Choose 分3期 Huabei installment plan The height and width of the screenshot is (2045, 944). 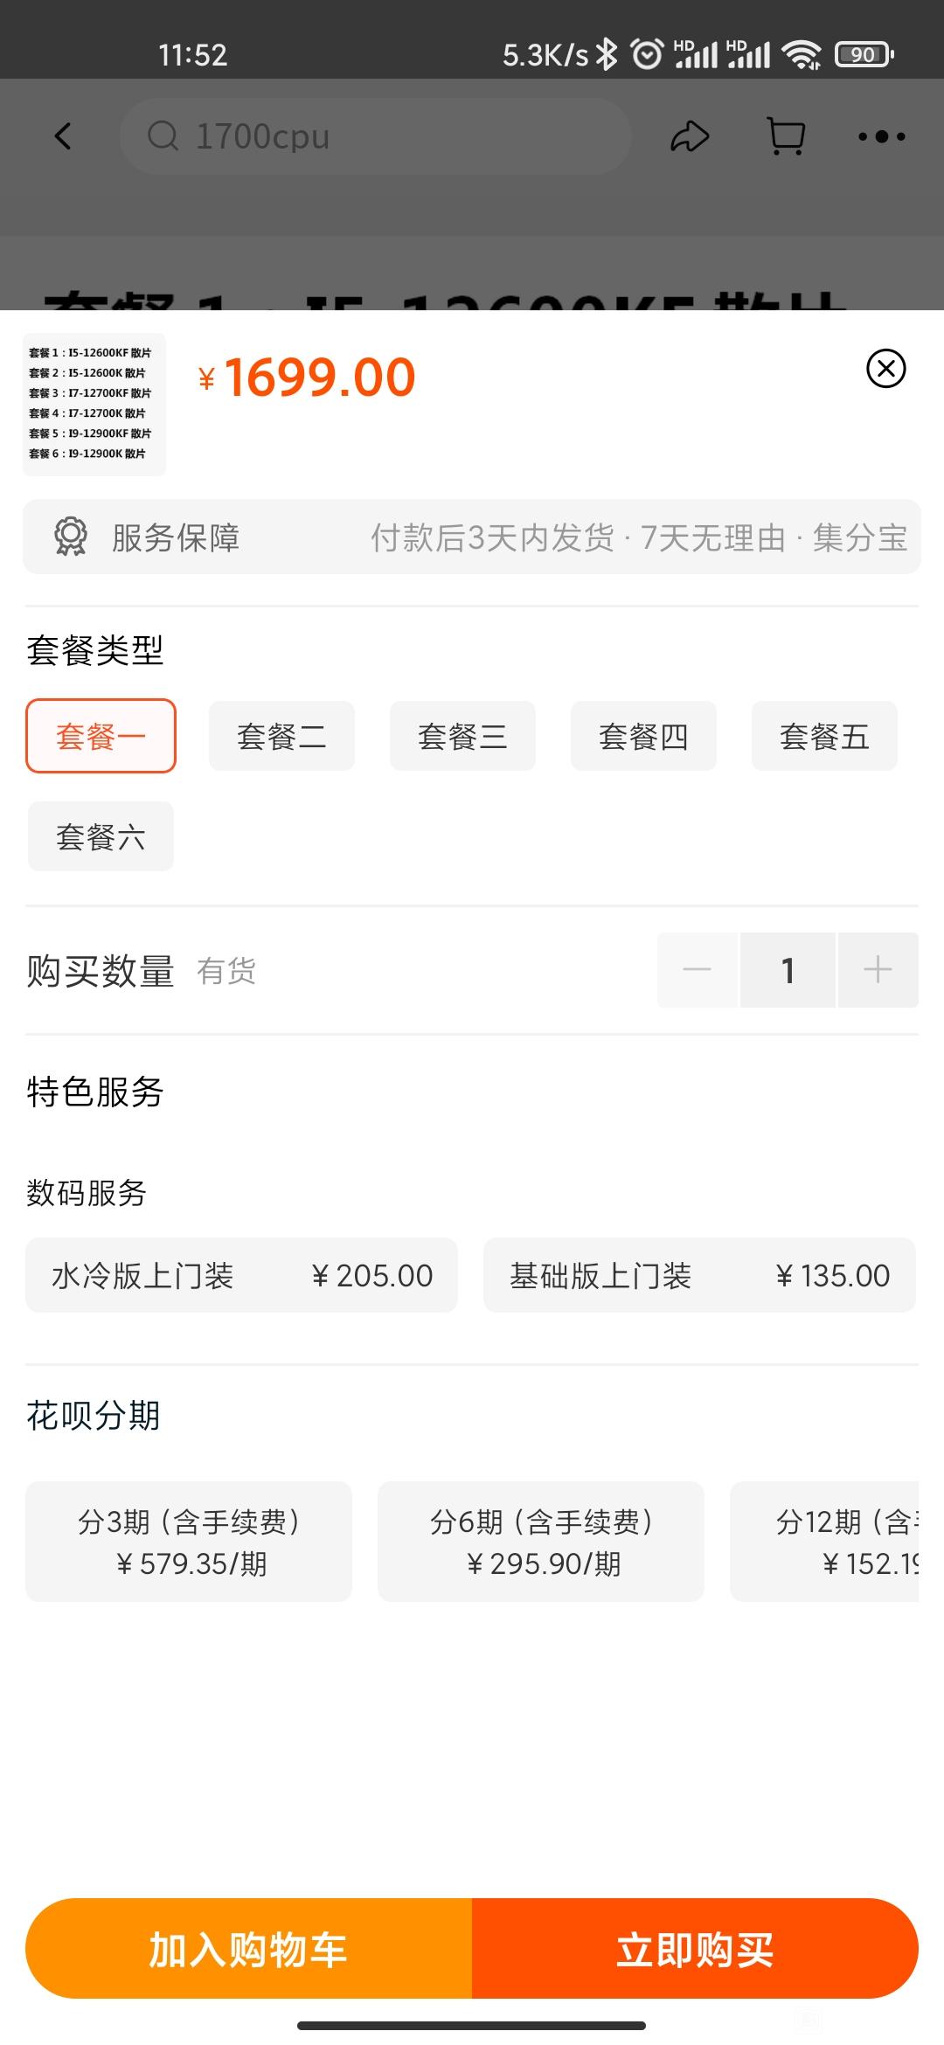pos(189,1542)
